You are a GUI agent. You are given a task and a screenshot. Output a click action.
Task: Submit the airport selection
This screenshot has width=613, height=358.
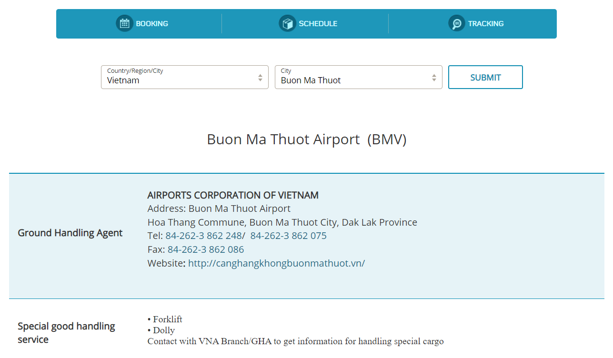click(x=485, y=77)
